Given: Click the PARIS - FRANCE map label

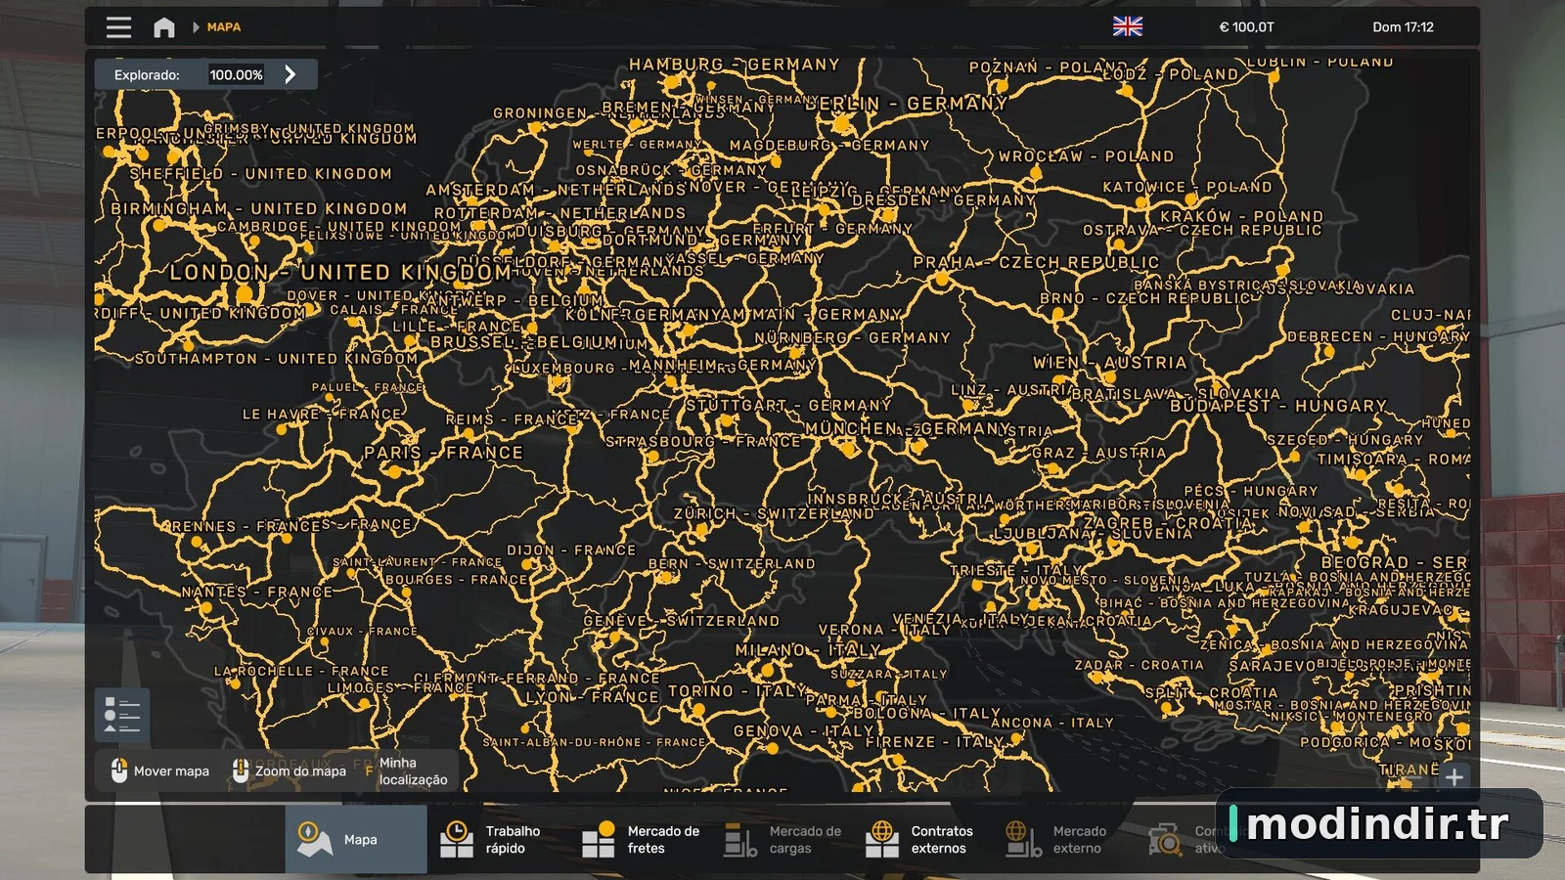Looking at the screenshot, I should tap(443, 453).
